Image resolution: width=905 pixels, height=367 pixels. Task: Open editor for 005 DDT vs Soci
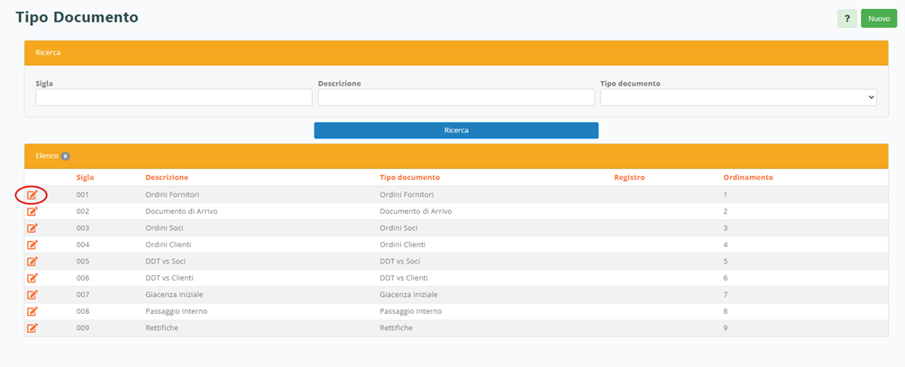[x=32, y=261]
